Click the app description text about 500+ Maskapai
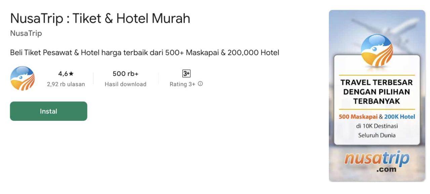This screenshot has width=430, height=194. [x=144, y=52]
